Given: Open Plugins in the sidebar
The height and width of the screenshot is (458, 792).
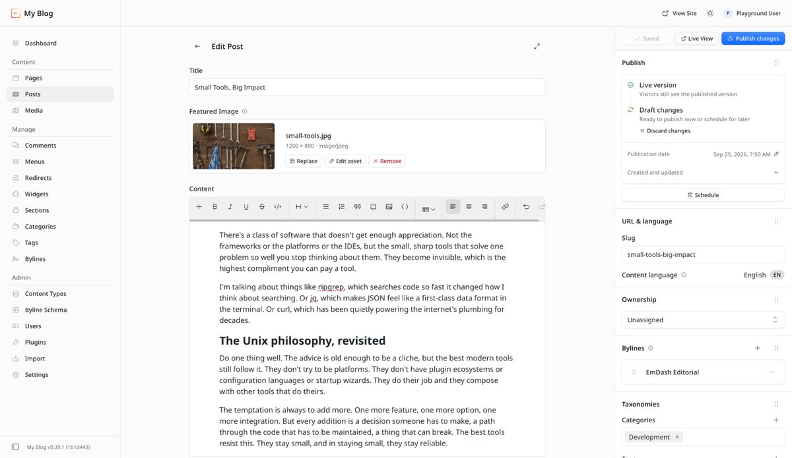Looking at the screenshot, I should [x=60, y=342].
